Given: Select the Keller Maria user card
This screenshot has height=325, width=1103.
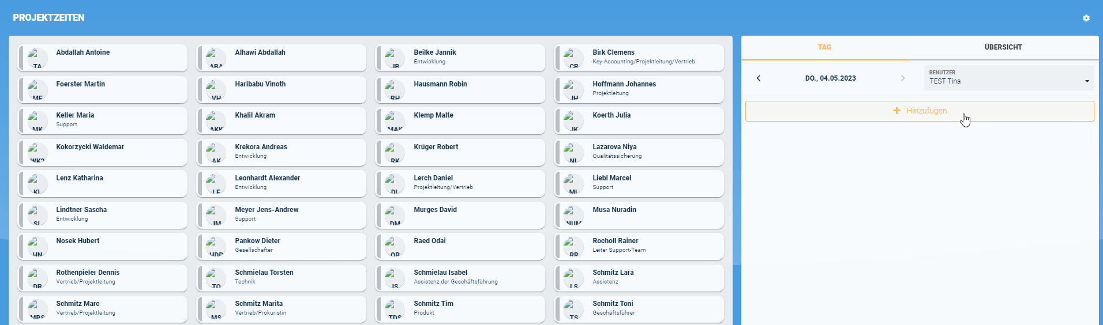Looking at the screenshot, I should click(x=102, y=120).
